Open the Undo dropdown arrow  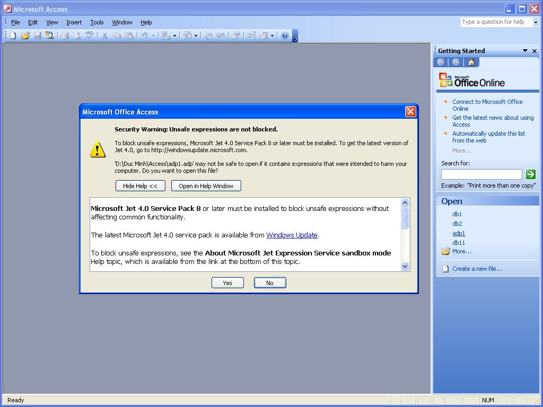pos(153,36)
